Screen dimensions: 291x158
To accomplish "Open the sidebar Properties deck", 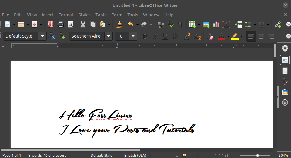I will click(285, 60).
